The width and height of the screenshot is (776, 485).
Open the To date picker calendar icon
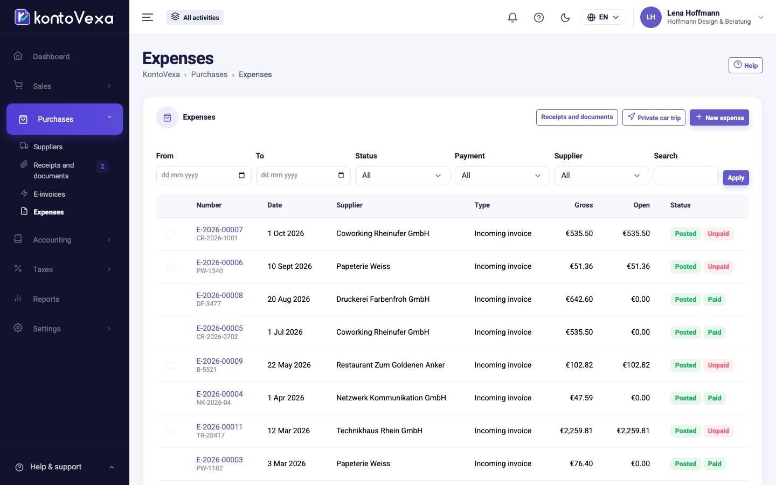click(341, 175)
